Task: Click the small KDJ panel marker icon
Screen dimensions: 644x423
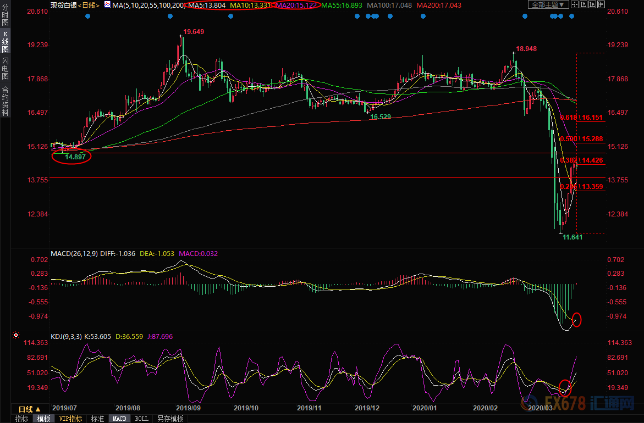Action: [x=15, y=335]
